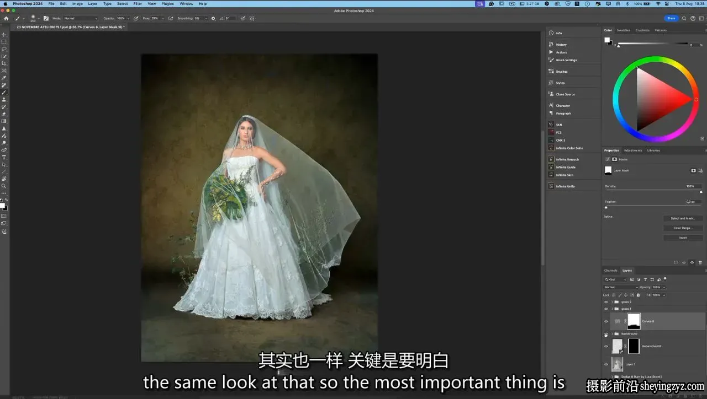Viewport: 707px width, 399px height.
Task: Select the Eraser tool
Action: click(x=4, y=114)
